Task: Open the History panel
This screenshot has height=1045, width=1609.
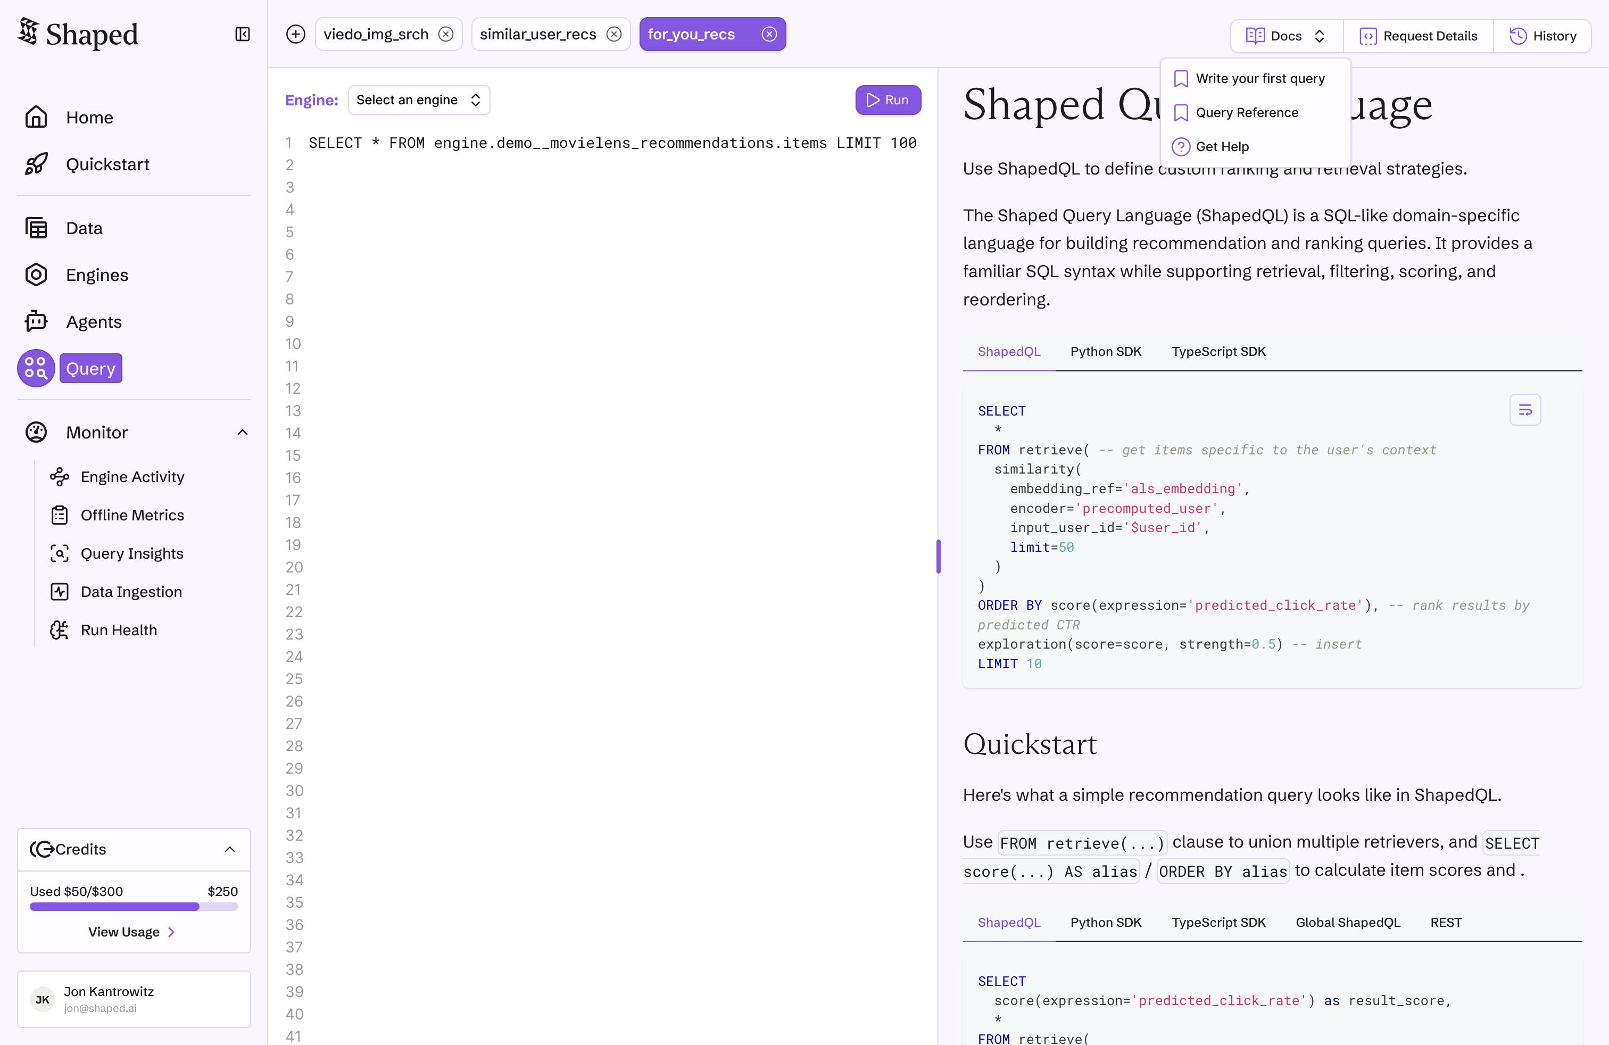Action: click(1542, 36)
